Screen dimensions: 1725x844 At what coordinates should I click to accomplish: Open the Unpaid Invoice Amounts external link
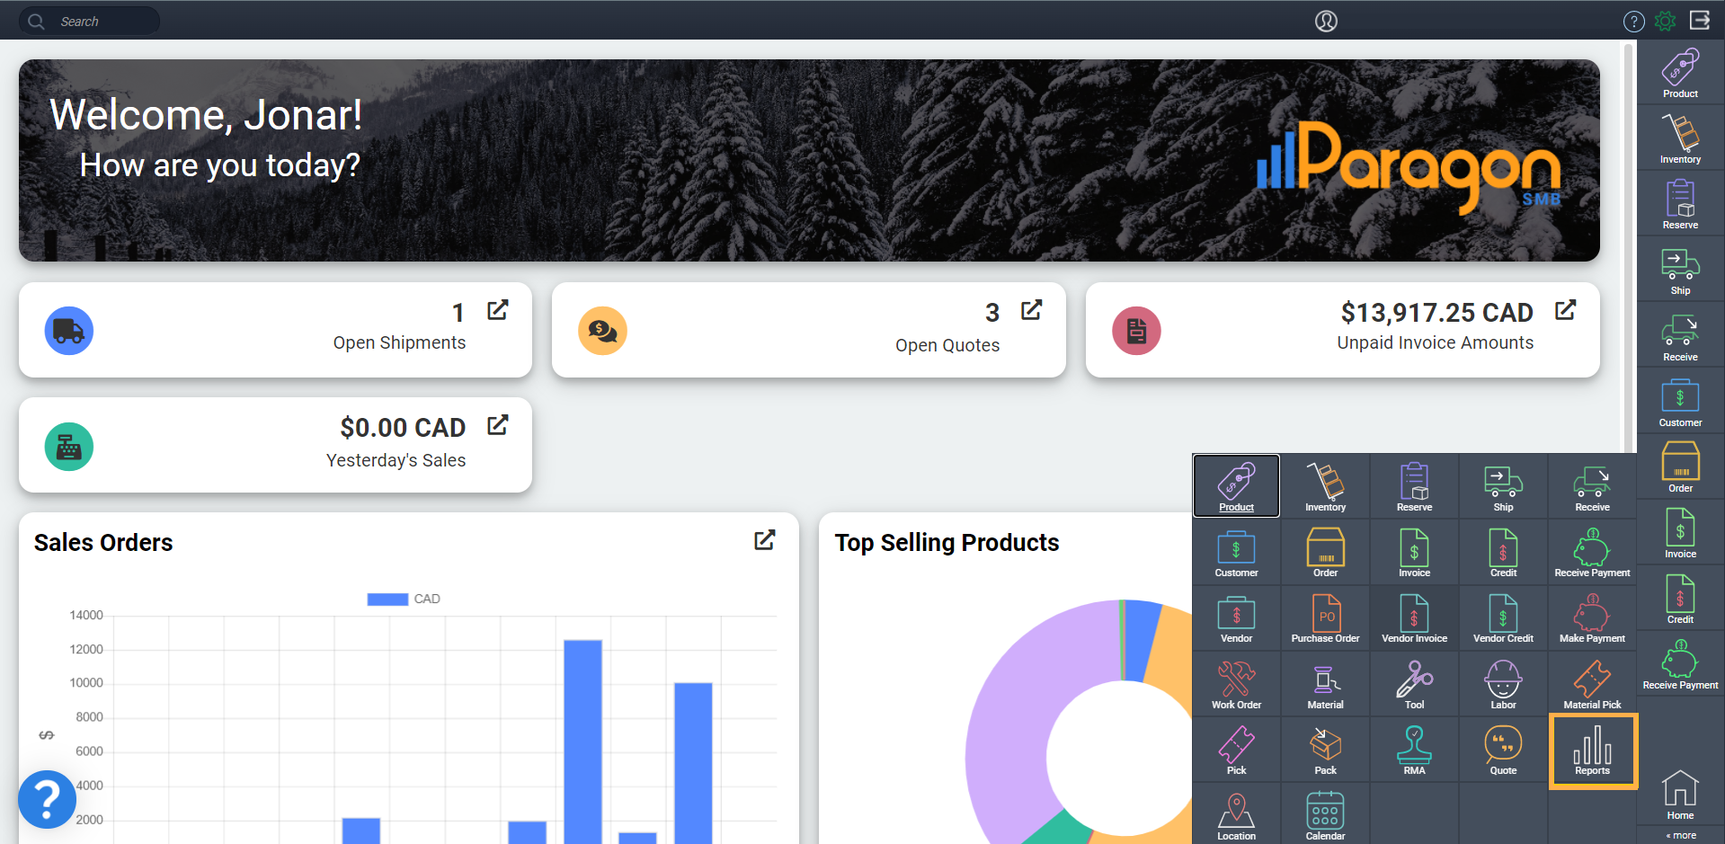tap(1566, 310)
